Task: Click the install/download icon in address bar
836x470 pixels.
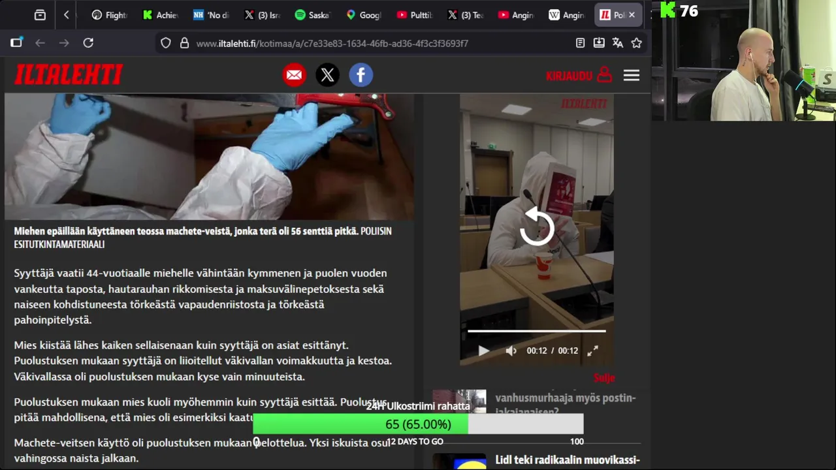Action: pos(599,43)
